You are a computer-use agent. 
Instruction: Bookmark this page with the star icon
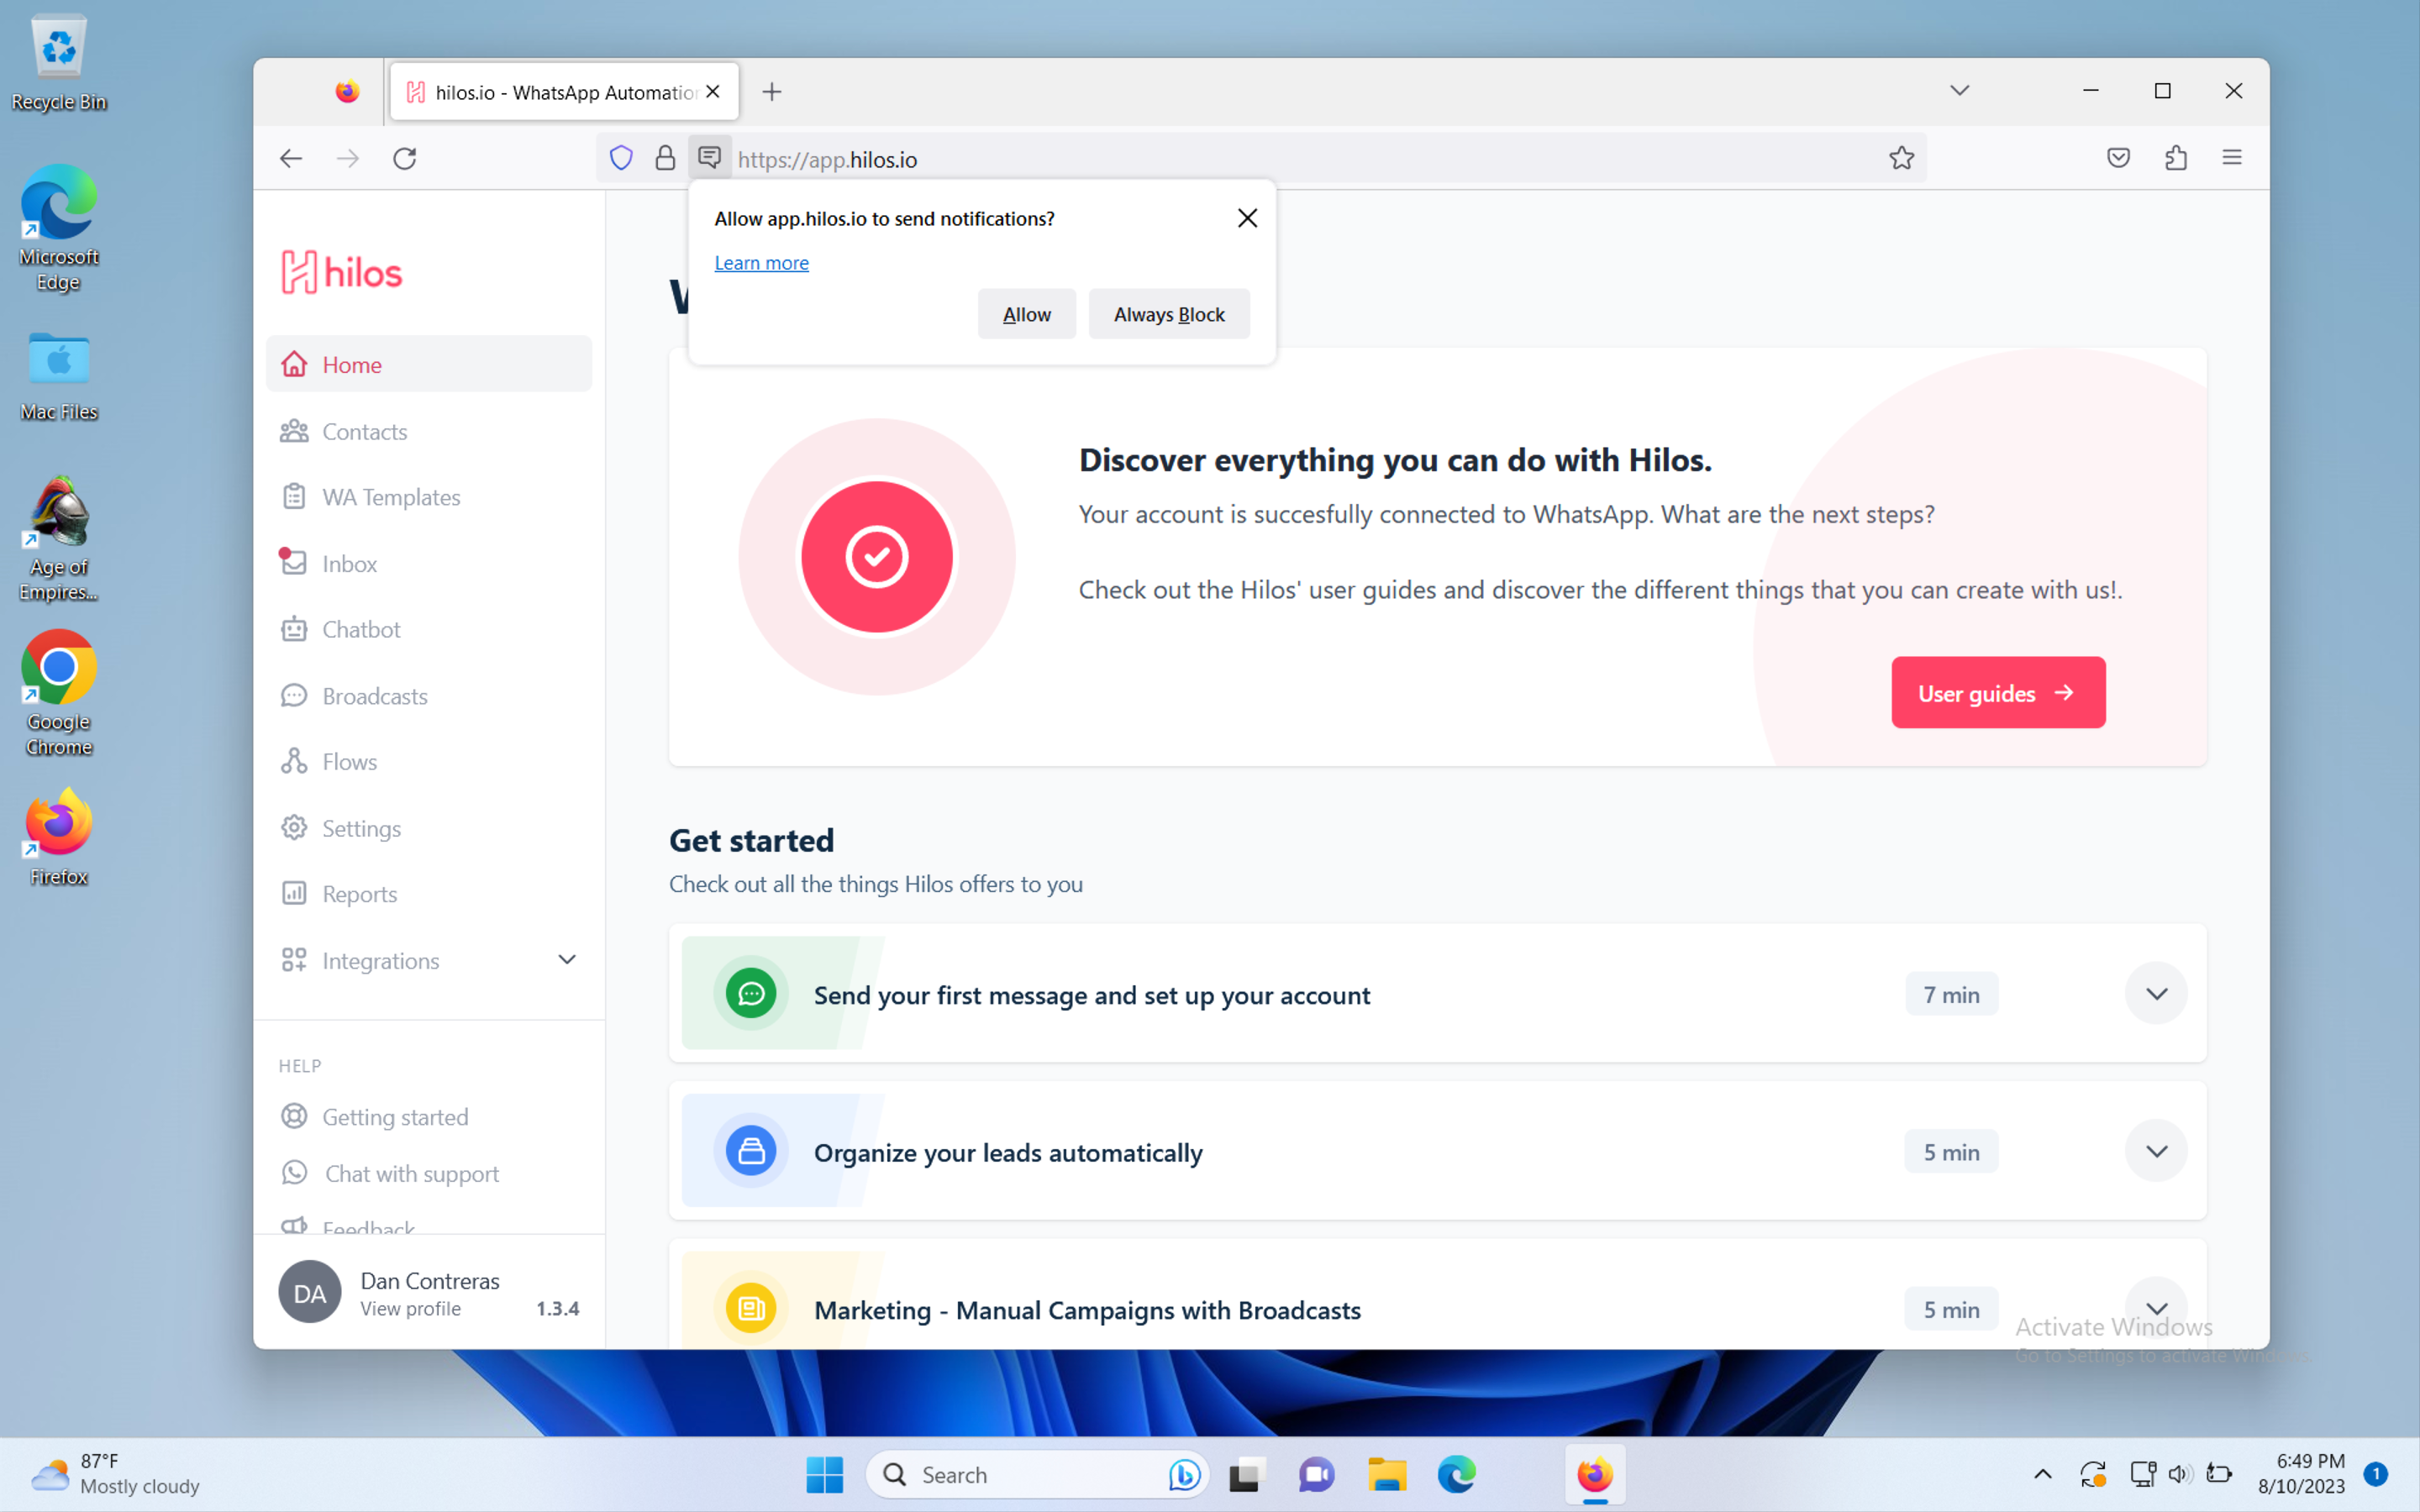click(x=1901, y=157)
